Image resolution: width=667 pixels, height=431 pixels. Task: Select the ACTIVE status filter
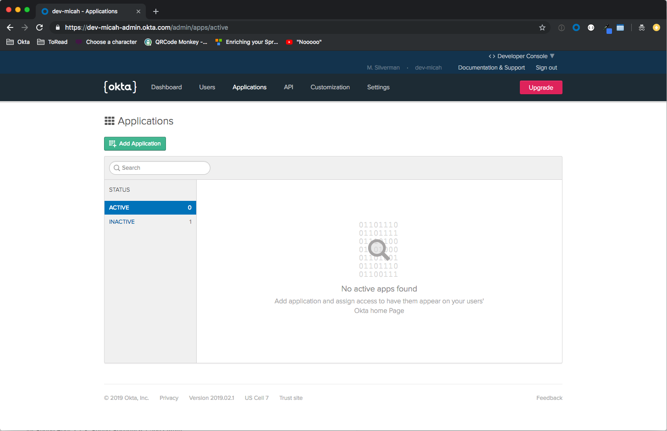(150, 208)
